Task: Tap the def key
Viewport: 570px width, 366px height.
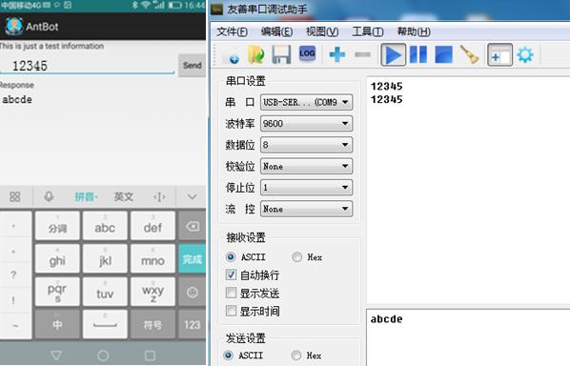Action: pyautogui.click(x=153, y=226)
